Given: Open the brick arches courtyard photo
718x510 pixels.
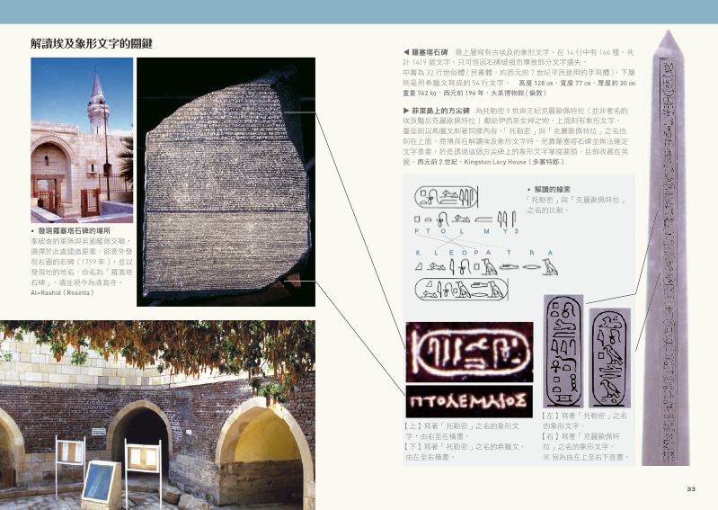Looking at the screenshot, I should click(x=157, y=416).
